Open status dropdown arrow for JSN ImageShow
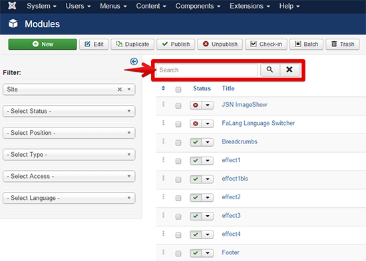 pos(208,106)
